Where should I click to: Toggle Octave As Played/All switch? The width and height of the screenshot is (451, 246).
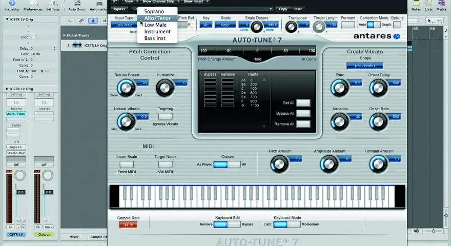coord(227,165)
